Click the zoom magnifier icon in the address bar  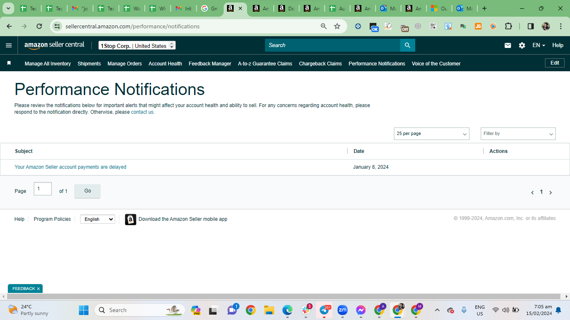point(324,26)
